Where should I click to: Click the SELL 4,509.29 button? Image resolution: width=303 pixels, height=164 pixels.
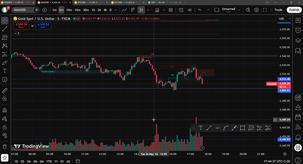coord(21,26)
